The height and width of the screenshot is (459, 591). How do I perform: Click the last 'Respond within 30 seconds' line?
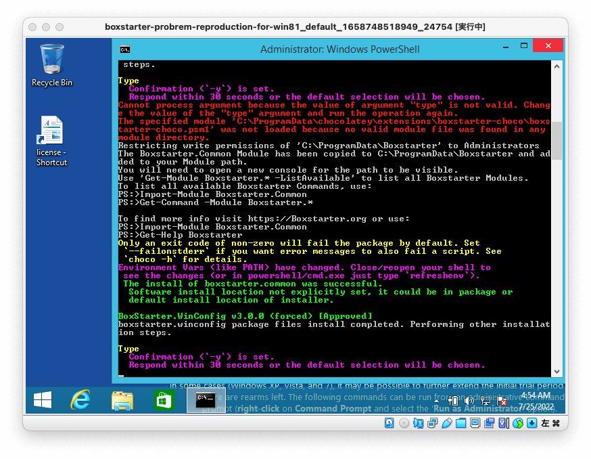[306, 365]
